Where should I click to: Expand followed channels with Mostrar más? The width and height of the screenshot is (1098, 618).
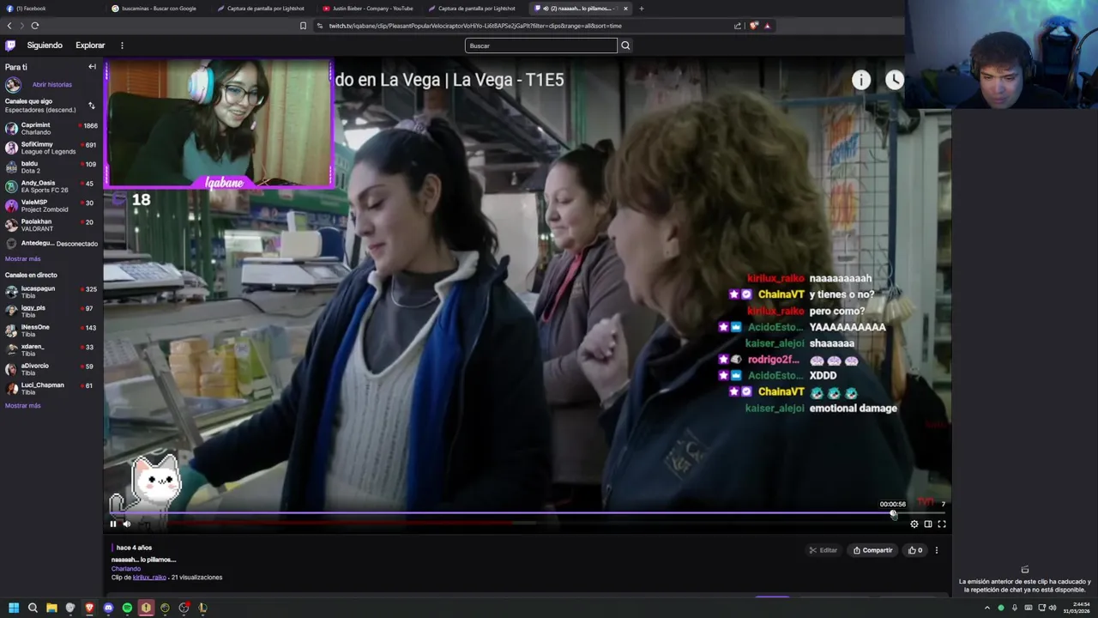pos(22,258)
